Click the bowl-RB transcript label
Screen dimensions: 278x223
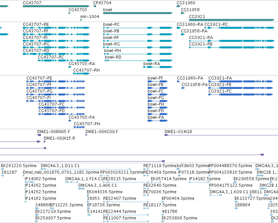[111, 31]
